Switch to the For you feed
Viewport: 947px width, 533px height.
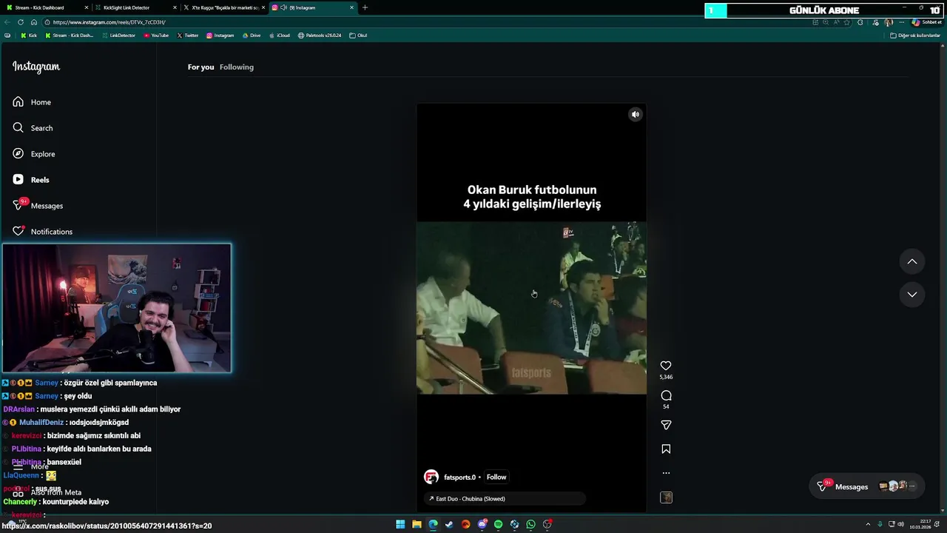point(200,67)
